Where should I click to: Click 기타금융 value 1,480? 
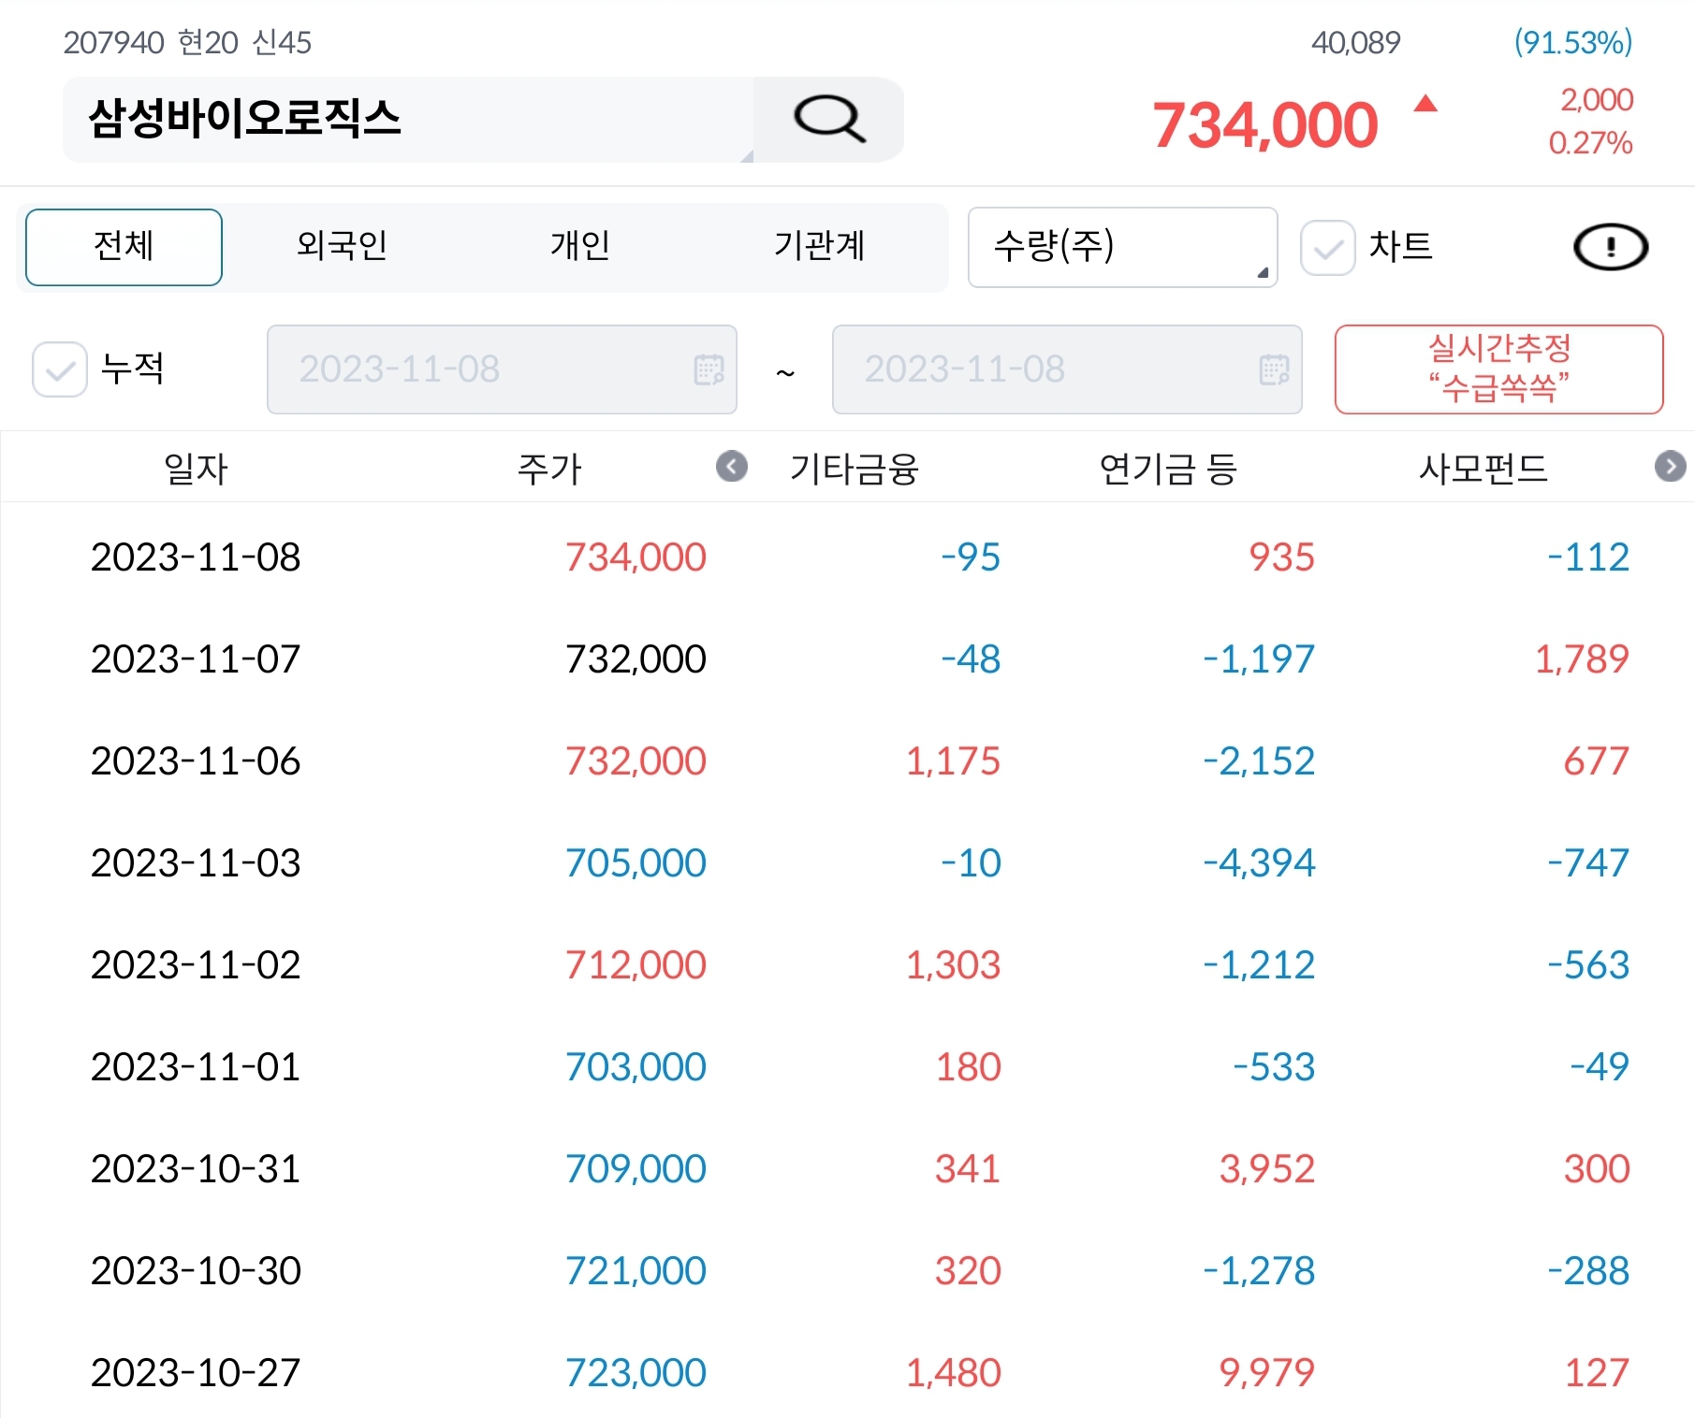(953, 1373)
